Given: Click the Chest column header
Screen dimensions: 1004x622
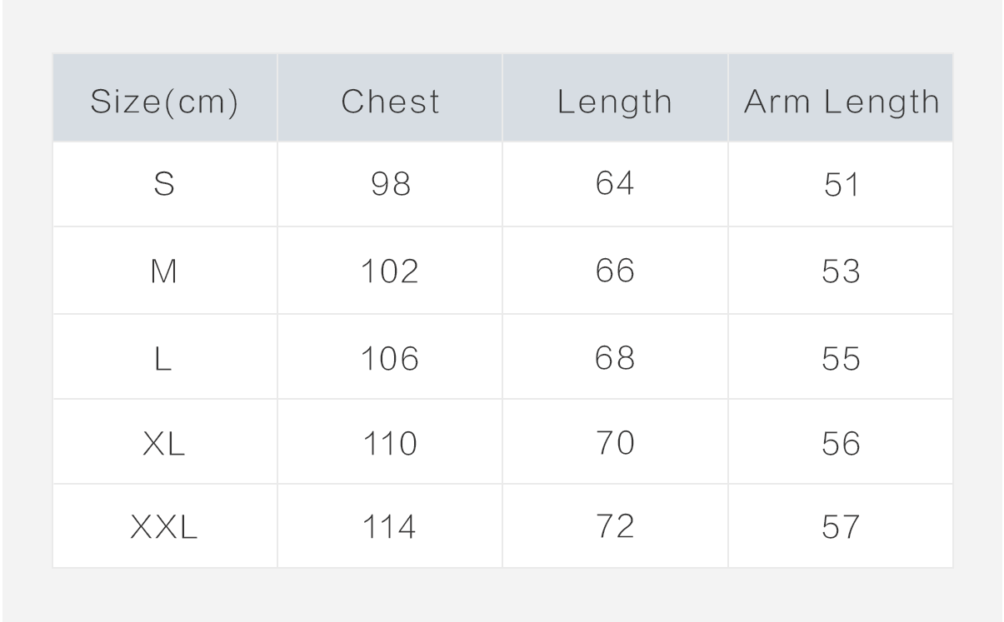Looking at the screenshot, I should [x=390, y=102].
